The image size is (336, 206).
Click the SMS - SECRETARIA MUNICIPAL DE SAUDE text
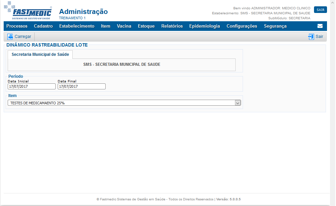(122, 64)
